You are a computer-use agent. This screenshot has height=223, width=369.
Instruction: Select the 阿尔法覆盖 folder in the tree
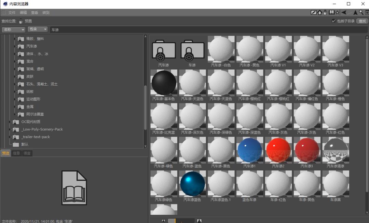[35, 114]
